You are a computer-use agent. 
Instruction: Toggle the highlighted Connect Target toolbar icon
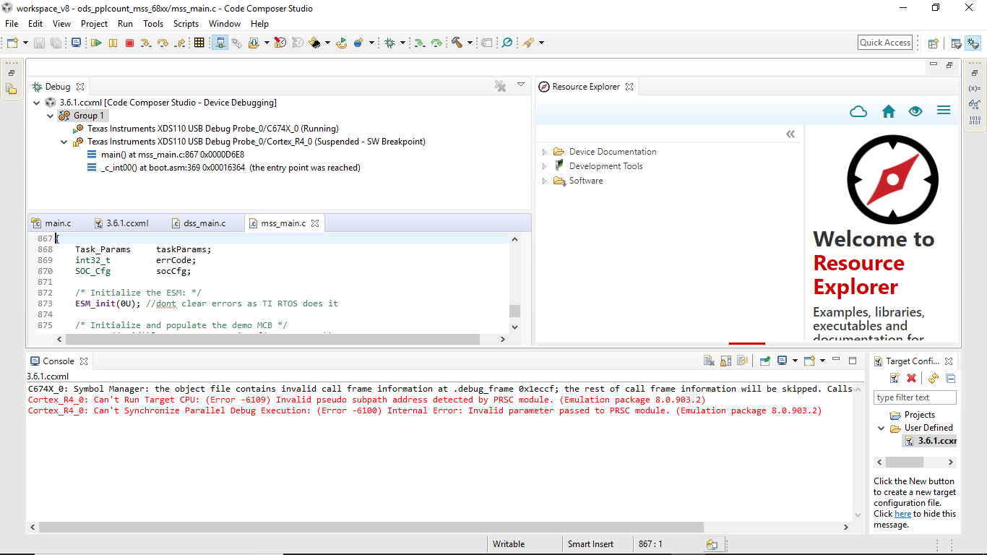click(x=220, y=43)
